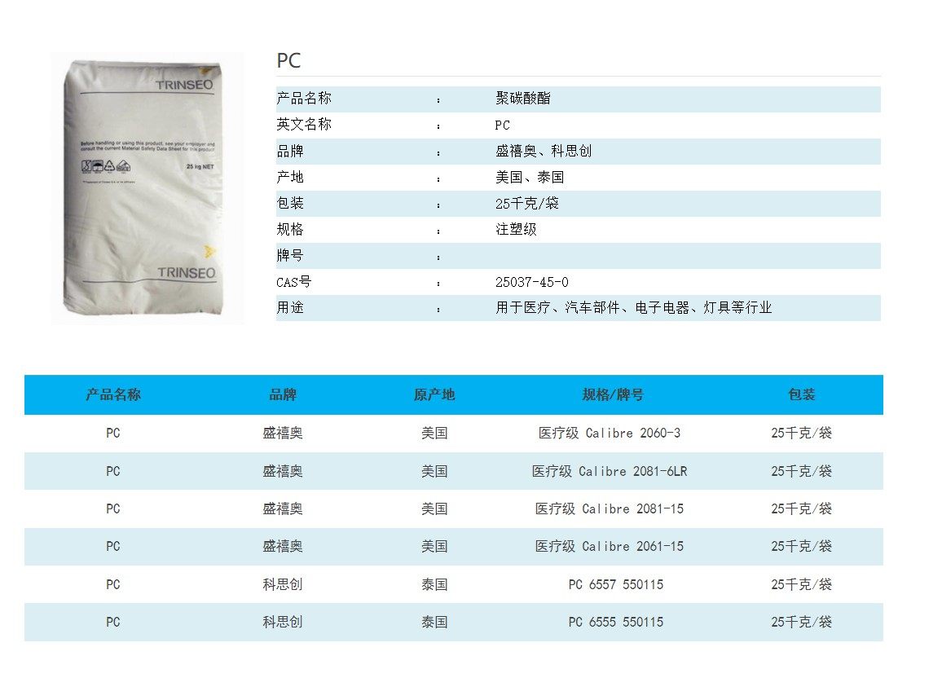Select product name PC in Calibre 2081-15 row
This screenshot has height=678, width=942.
[x=113, y=508]
